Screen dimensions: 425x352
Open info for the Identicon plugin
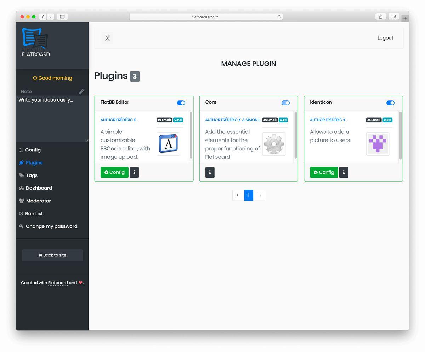pyautogui.click(x=344, y=172)
